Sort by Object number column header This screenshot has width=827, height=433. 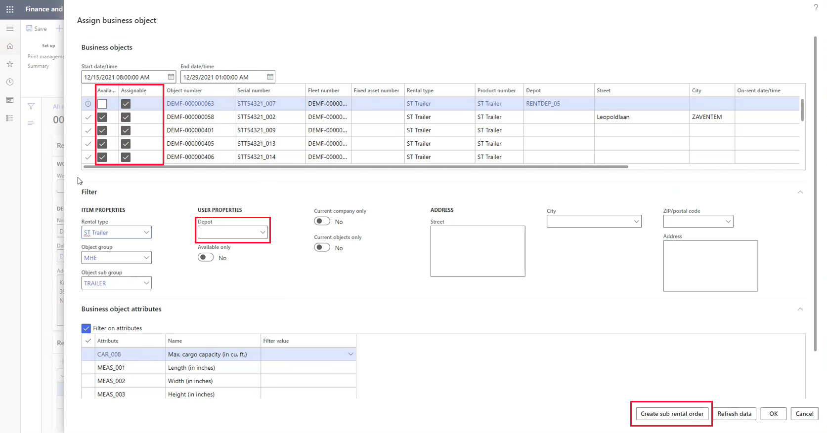(x=184, y=90)
